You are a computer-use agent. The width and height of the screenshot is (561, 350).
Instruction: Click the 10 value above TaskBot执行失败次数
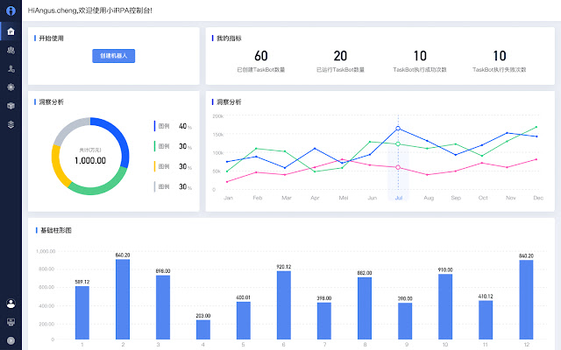(x=500, y=56)
